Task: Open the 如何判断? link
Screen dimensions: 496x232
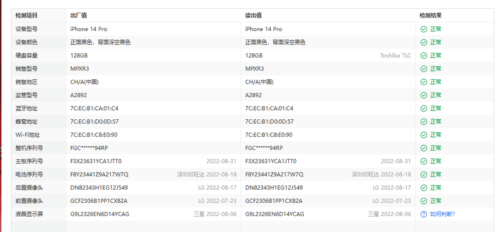Action: pyautogui.click(x=442, y=214)
